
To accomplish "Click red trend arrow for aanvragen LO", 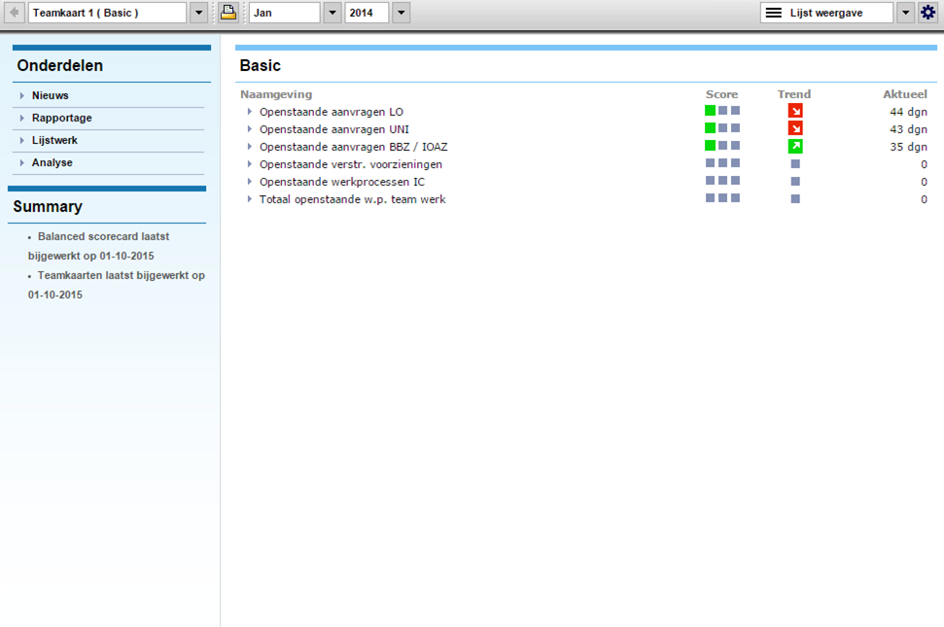I will [795, 112].
